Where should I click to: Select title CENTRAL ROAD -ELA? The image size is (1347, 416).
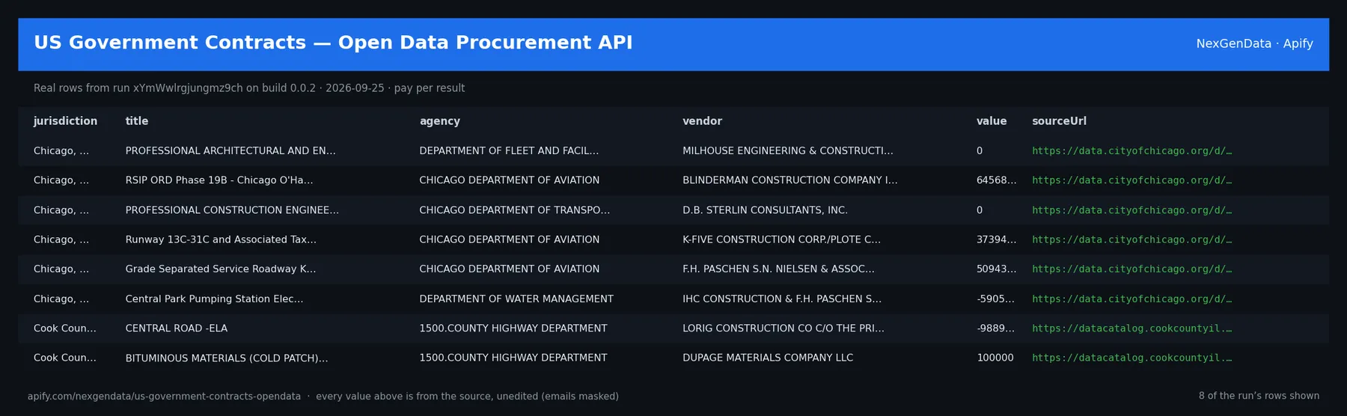pos(177,328)
